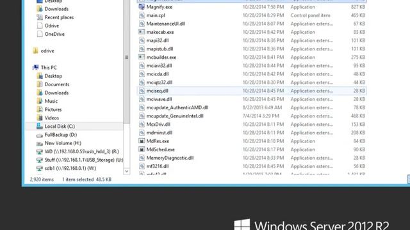410x230 pixels.
Task: Click the odrive folder icon in navigation
Action: tap(36, 50)
